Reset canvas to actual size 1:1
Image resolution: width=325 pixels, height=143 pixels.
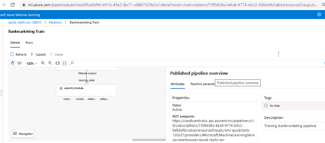64,63
